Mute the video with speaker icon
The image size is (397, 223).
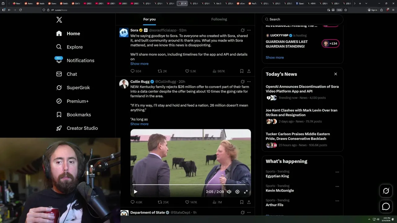229,192
